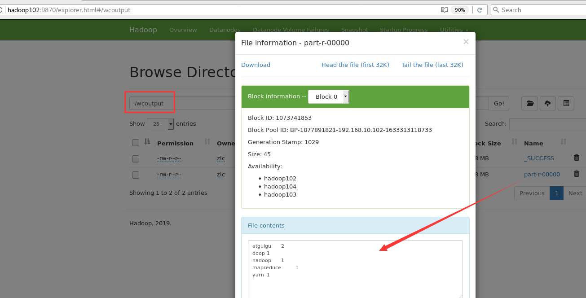Click the magnifier icon in the Search box
Viewport: 586px width, 298px height.
495,10
